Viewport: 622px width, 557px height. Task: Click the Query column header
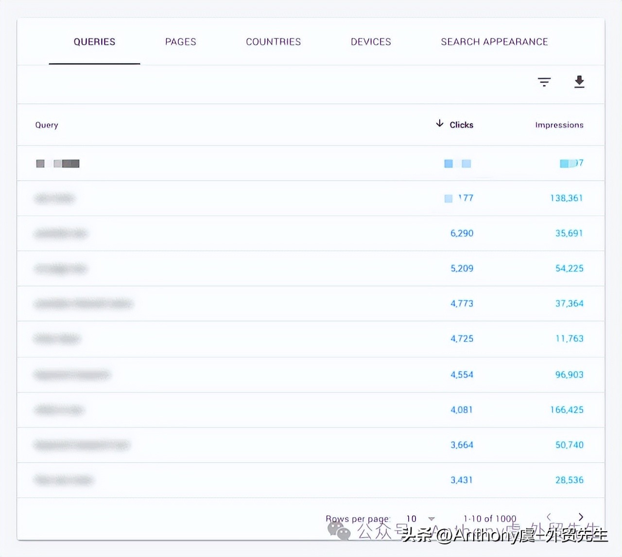pyautogui.click(x=46, y=125)
